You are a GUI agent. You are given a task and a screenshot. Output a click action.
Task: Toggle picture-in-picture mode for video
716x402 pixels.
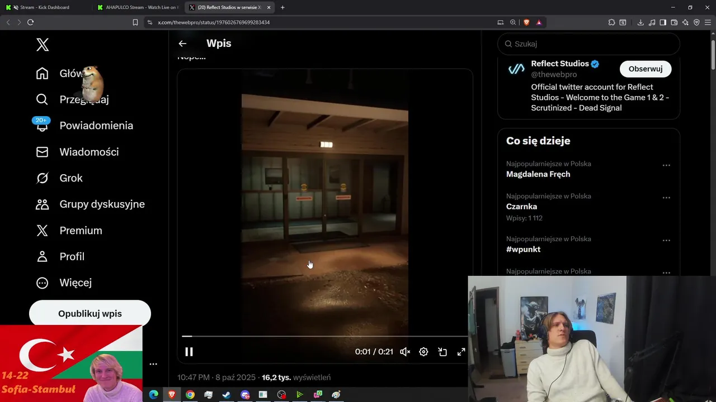(442, 352)
